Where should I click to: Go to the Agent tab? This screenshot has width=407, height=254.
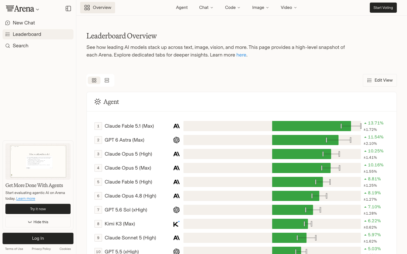pos(182,8)
